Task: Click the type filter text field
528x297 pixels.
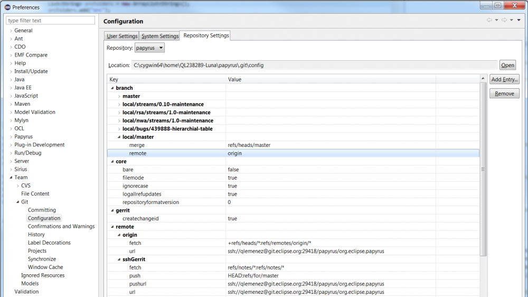Action: 51,20
